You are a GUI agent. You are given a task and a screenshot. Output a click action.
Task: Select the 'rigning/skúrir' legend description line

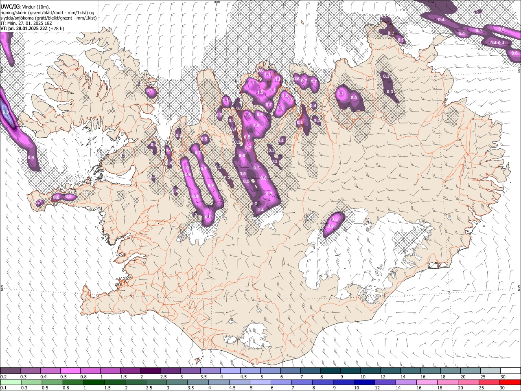47,12
